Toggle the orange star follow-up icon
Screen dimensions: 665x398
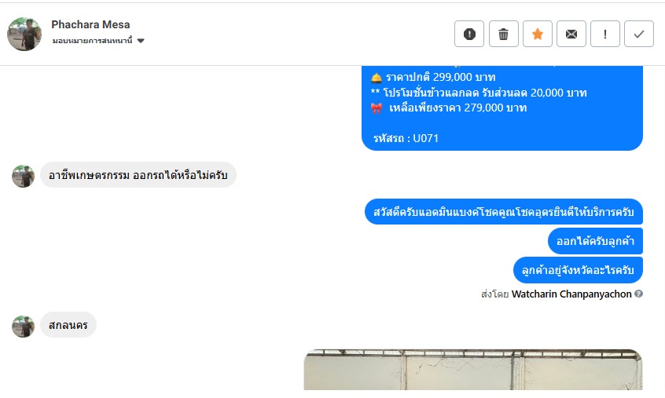tap(538, 34)
